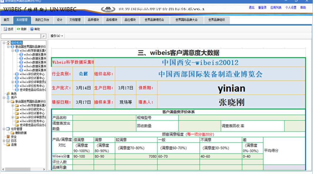This screenshot has width=313, height=174.
Task: Click the globe icon beside wibeis科学数据采集中
Action: 17,51
